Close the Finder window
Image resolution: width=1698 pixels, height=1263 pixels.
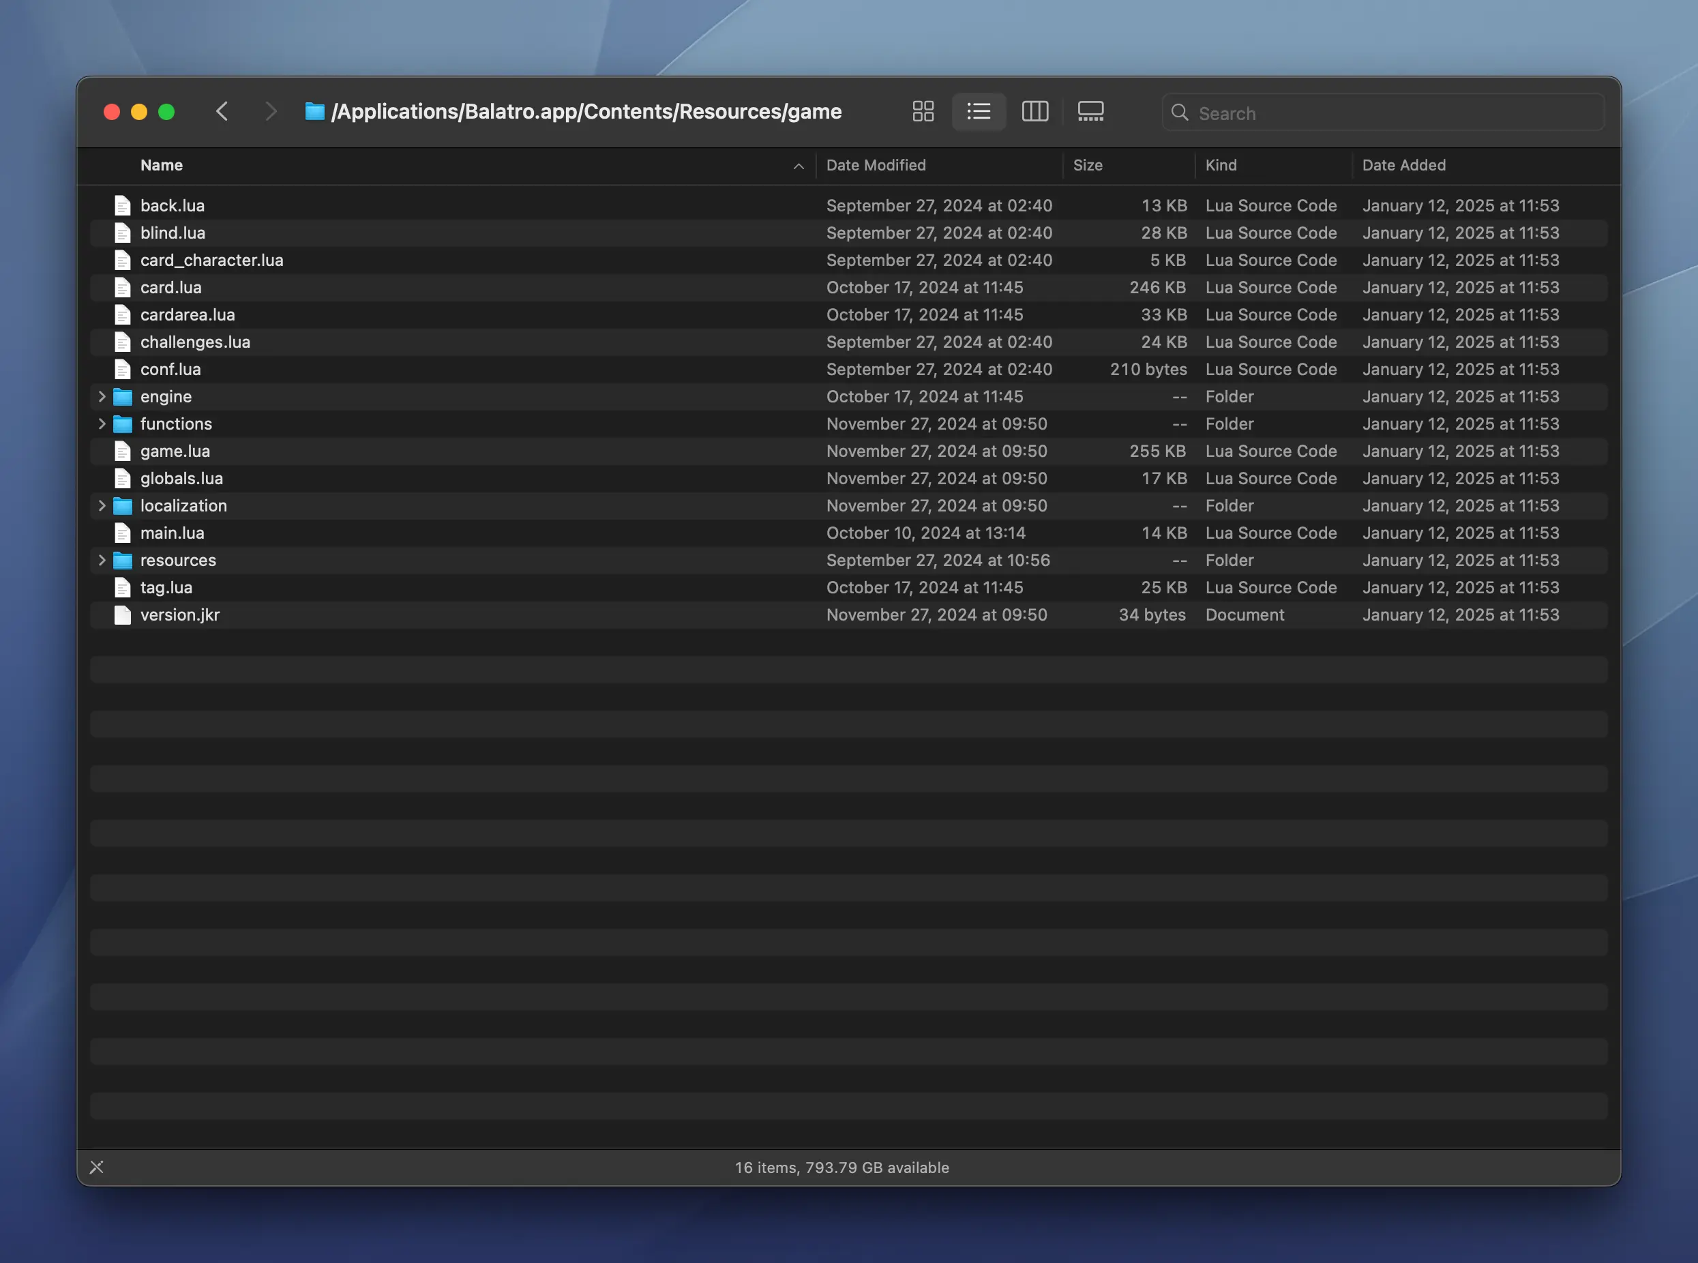click(112, 112)
